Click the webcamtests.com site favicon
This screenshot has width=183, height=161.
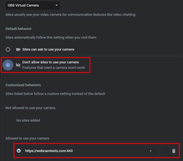18,151
